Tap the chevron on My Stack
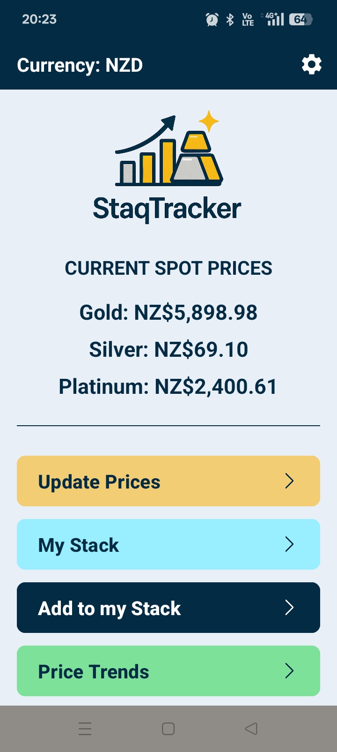Image resolution: width=337 pixels, height=752 pixels. tap(289, 544)
